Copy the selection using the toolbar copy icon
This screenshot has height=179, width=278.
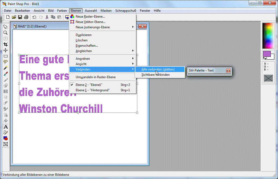tap(53, 17)
